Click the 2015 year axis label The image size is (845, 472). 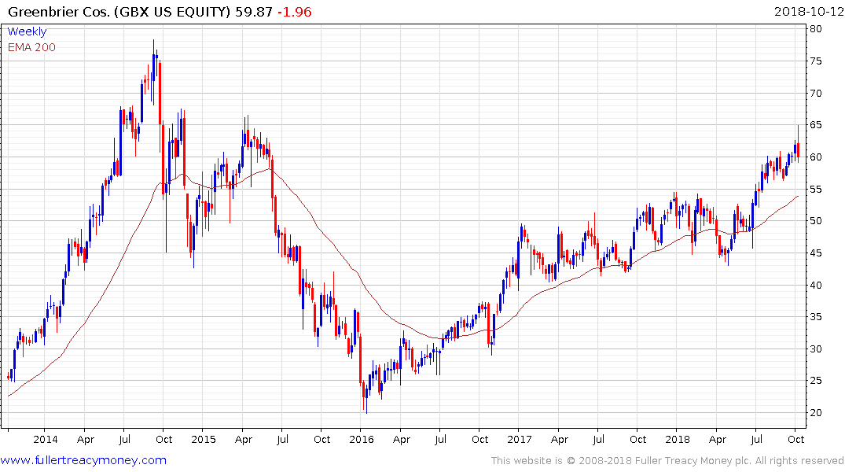(x=203, y=439)
